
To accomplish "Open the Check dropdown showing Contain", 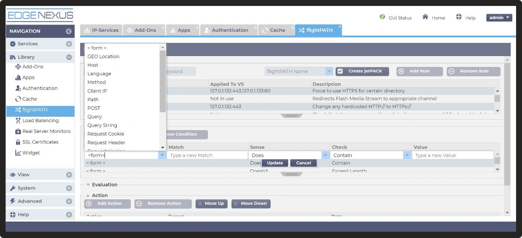I will tap(407, 155).
